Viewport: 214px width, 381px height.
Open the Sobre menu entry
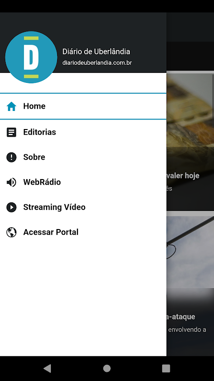click(x=83, y=157)
